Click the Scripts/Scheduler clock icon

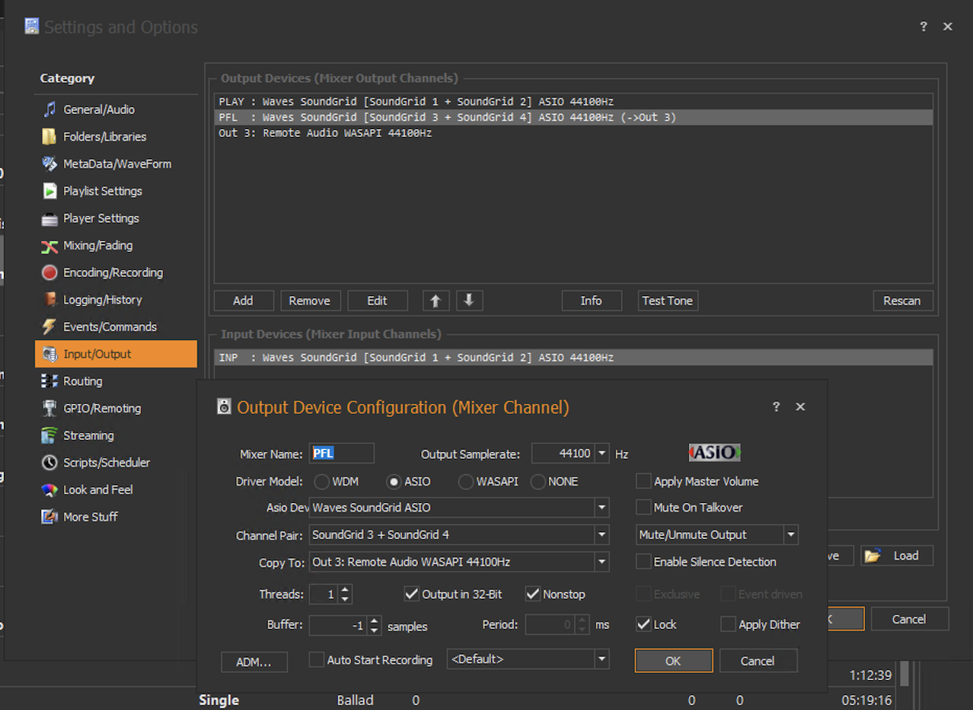click(50, 463)
